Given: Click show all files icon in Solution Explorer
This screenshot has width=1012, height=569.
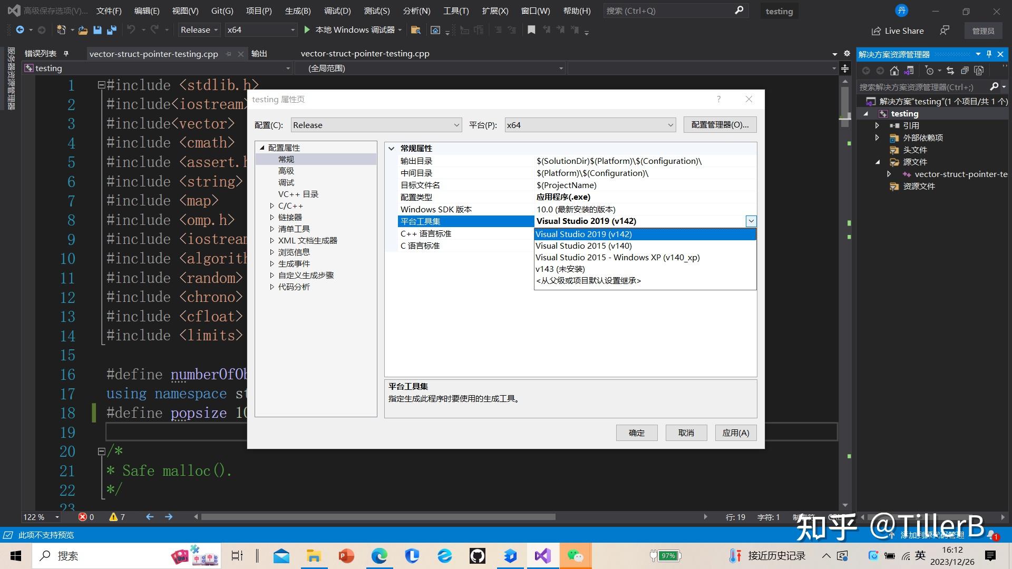Looking at the screenshot, I should click(979, 71).
